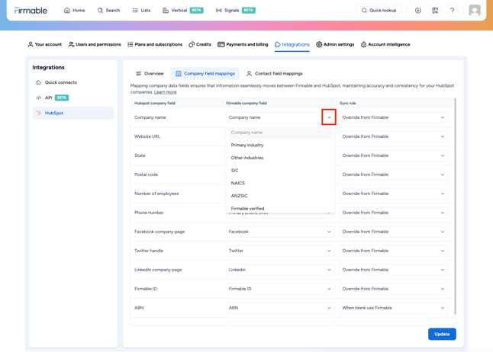Screen dimensions: 493x352
Task: Open the ABN sync rule dropdown
Action: (x=394, y=308)
